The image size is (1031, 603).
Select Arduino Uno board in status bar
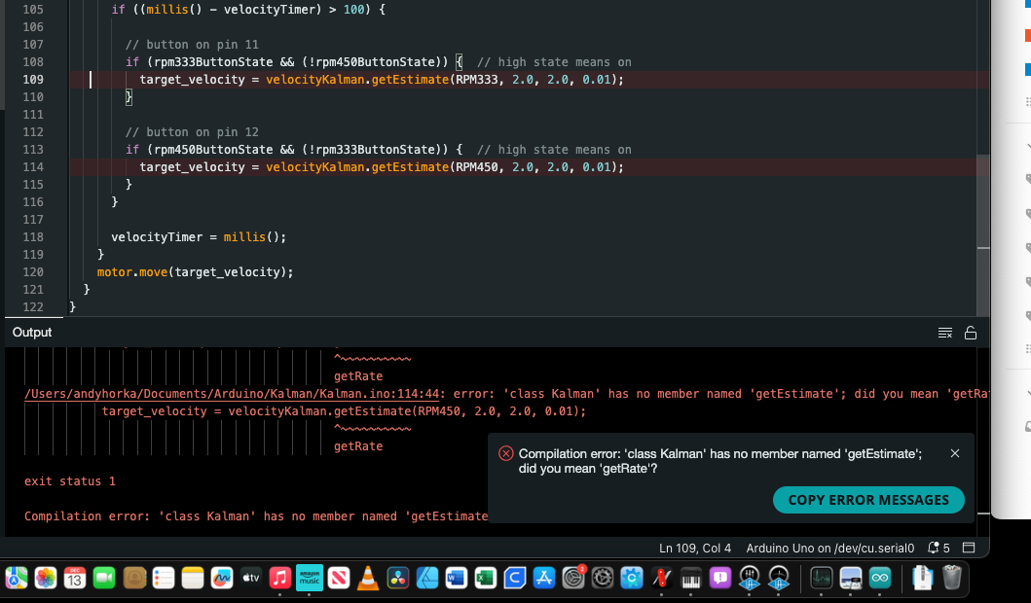click(829, 549)
